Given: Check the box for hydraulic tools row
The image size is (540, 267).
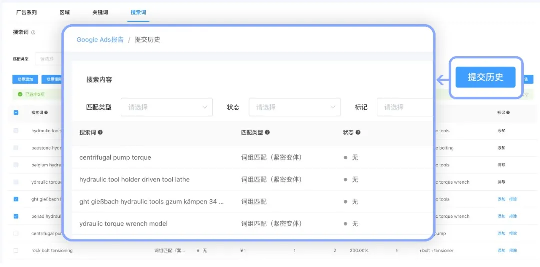Looking at the screenshot, I should [x=16, y=131].
